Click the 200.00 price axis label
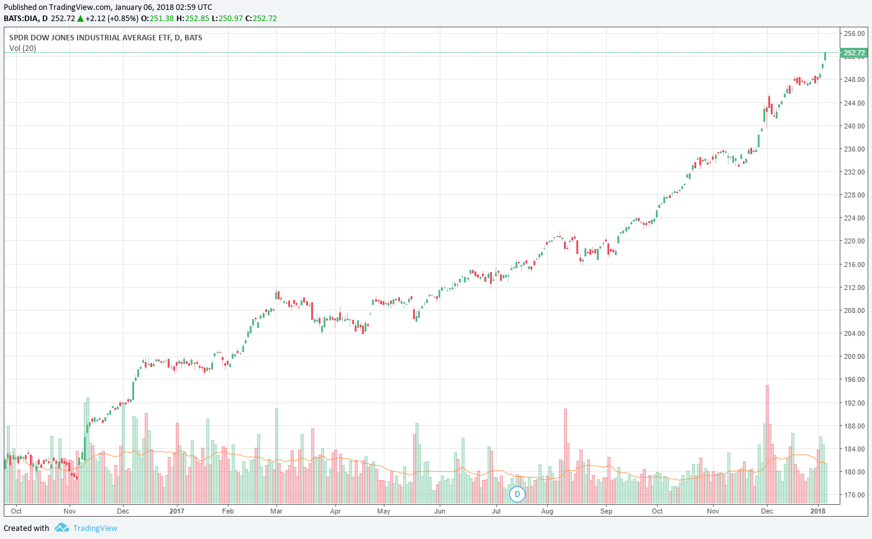The image size is (872, 539). (854, 356)
